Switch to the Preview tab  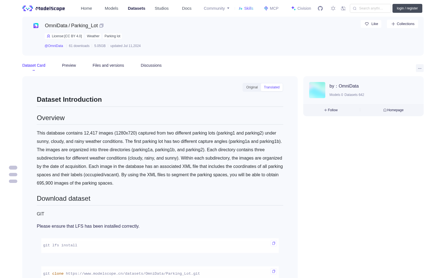coord(69,65)
